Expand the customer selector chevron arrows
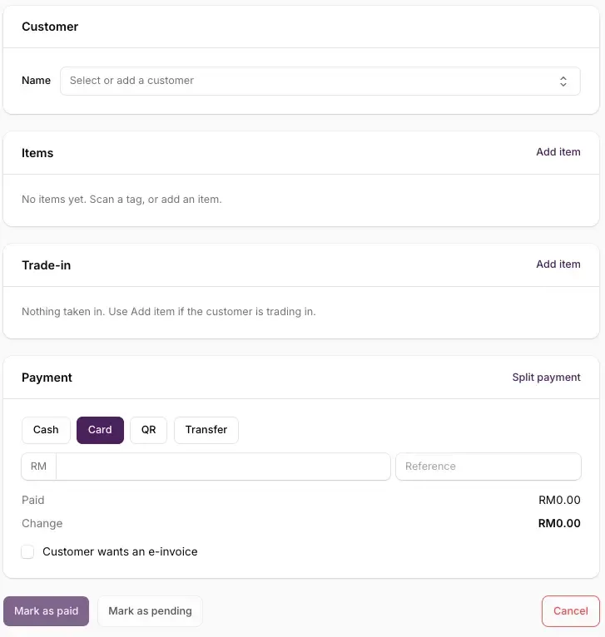This screenshot has height=637, width=605. pos(563,81)
